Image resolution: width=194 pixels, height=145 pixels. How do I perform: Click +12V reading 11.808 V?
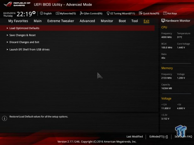tap(166, 108)
